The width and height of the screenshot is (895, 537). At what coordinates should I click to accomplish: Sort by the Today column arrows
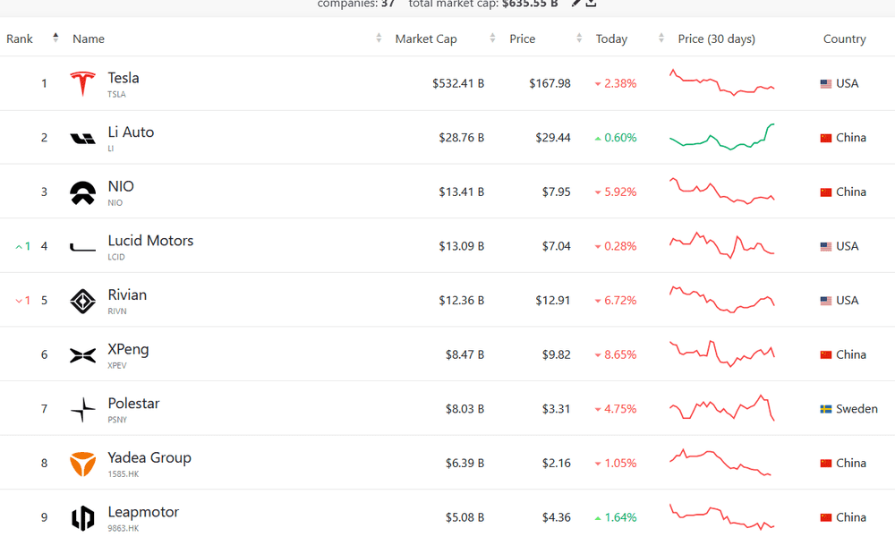[661, 38]
